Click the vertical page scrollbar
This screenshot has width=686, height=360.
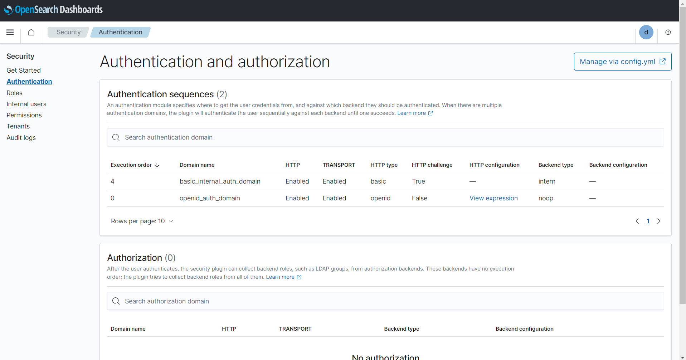(x=682, y=179)
